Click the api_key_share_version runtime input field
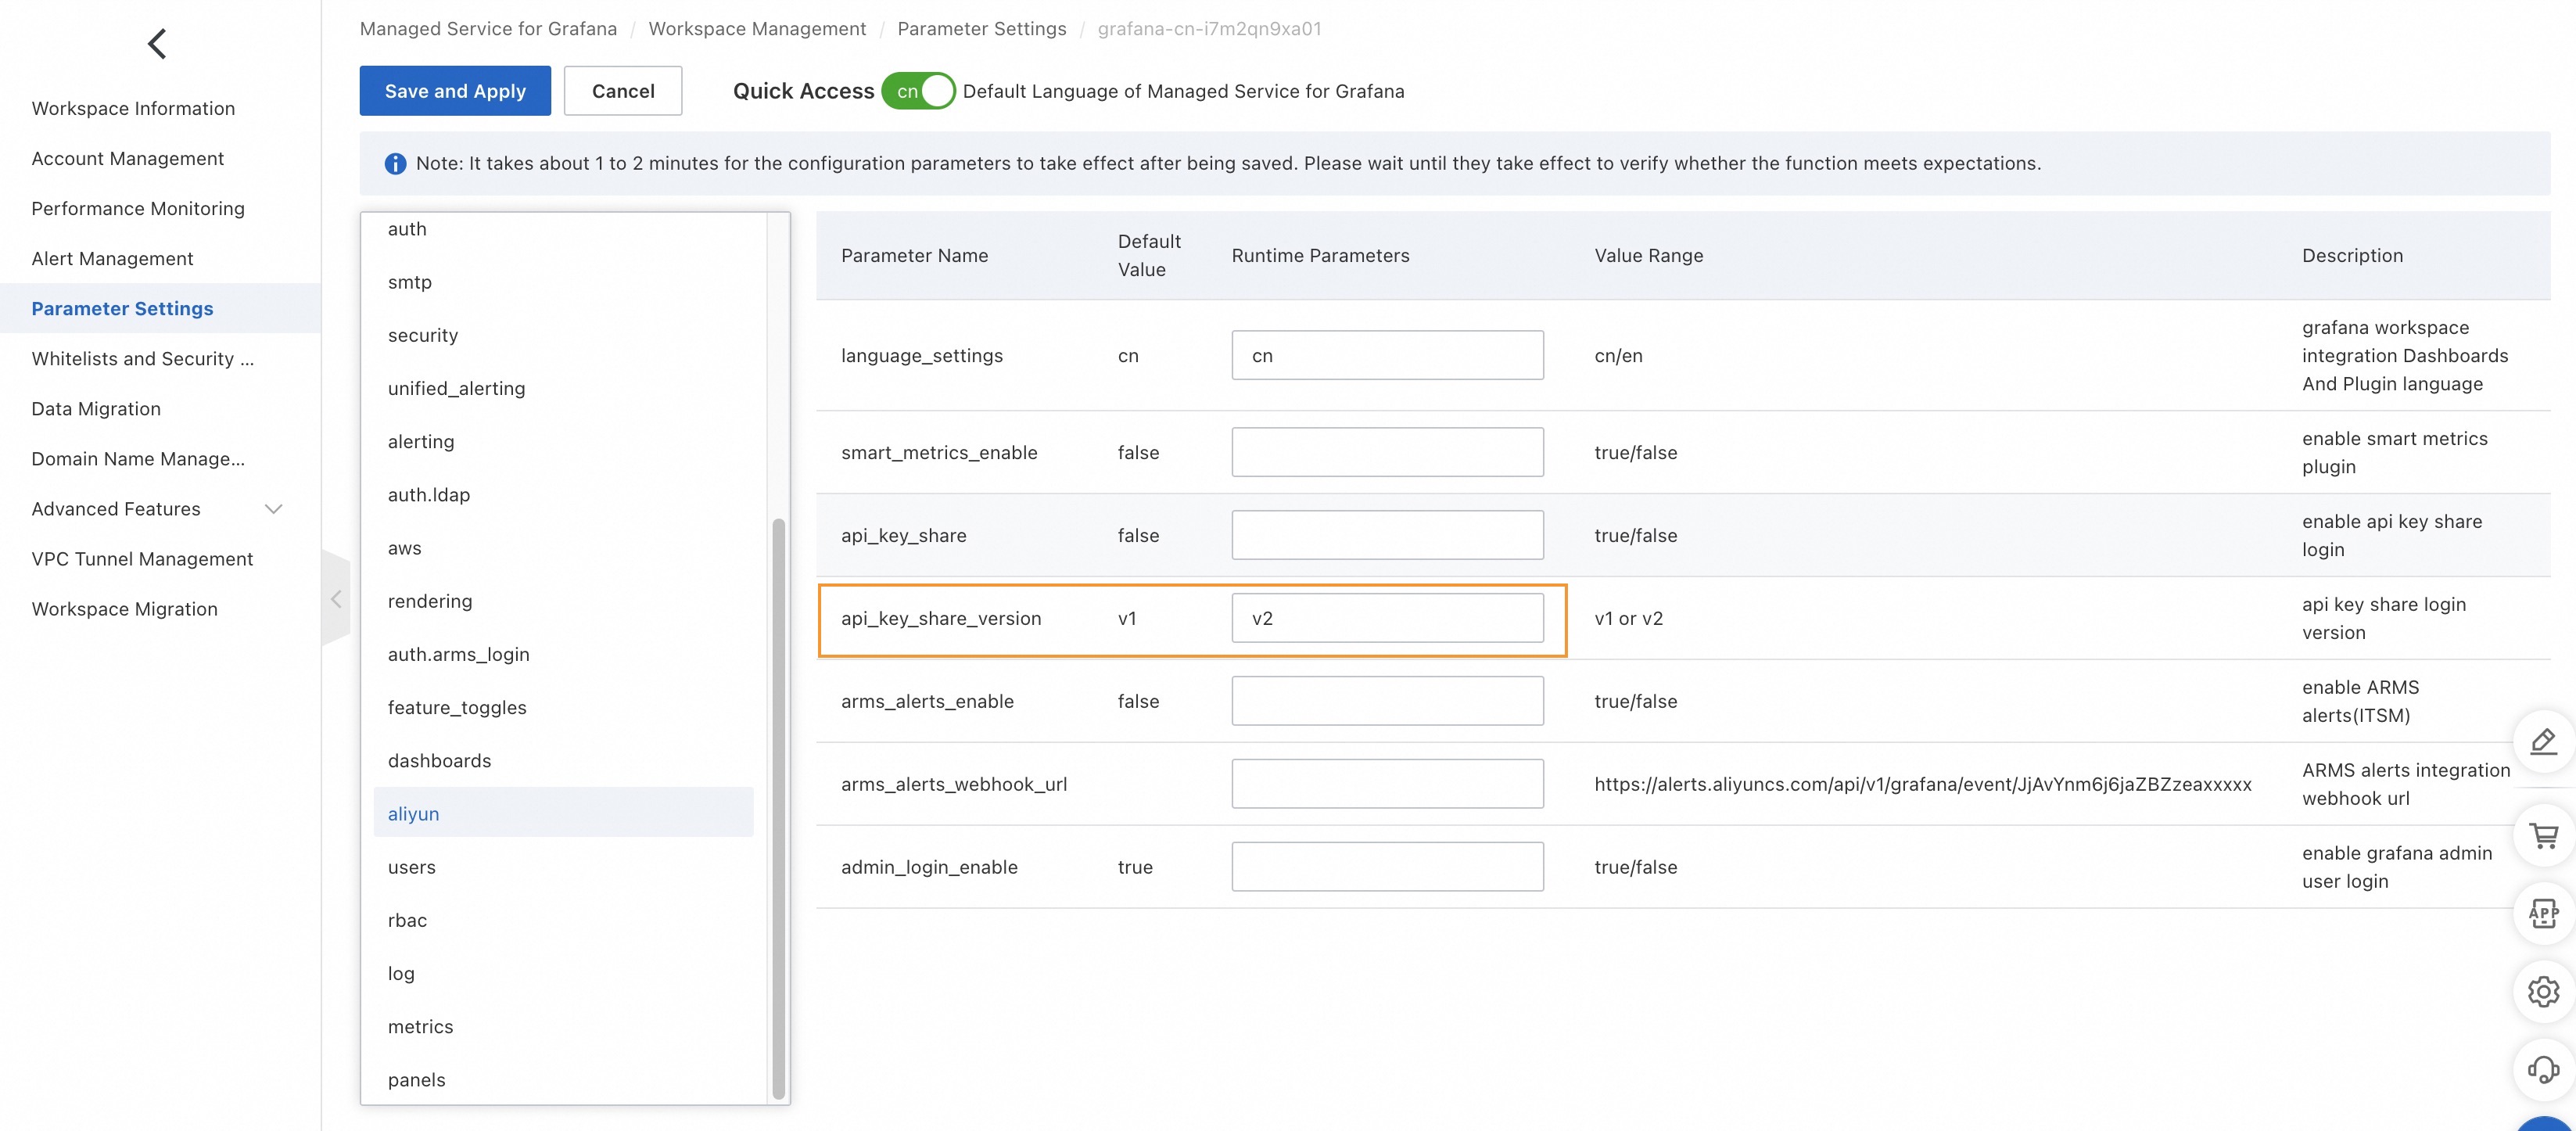The image size is (2576, 1131). coord(1387,618)
